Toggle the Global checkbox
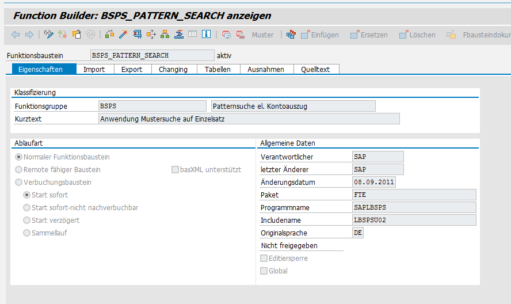Screen dimensions: 511x304 pos(264,271)
